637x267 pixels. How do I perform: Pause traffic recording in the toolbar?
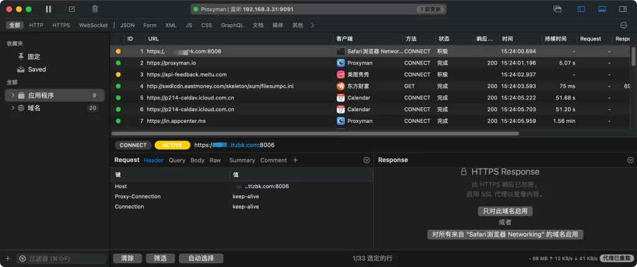click(x=49, y=9)
